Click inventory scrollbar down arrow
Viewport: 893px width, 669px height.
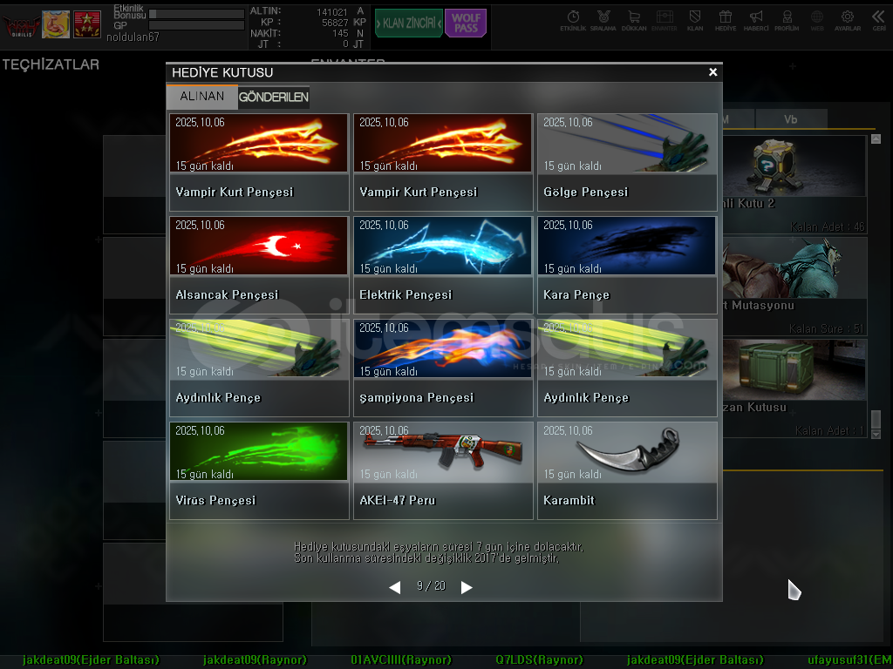876,434
